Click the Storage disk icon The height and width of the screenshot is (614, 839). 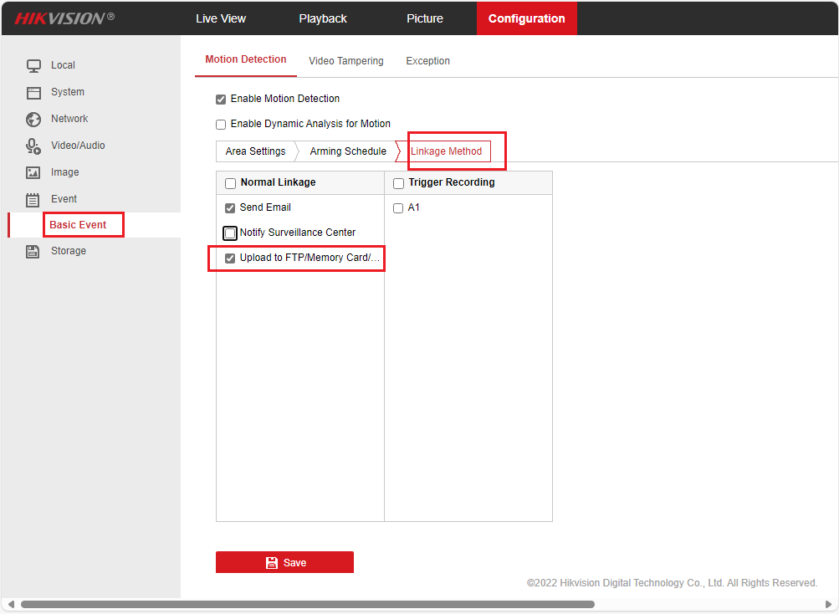[33, 251]
